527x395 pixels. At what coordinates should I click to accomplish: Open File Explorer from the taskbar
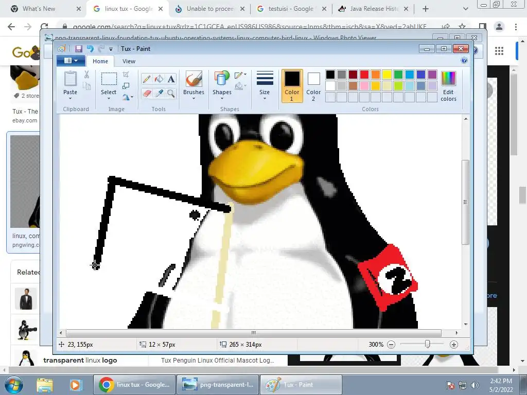[45, 385]
